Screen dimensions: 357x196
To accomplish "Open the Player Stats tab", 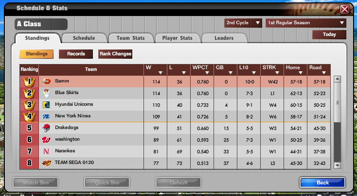I will click(178, 38).
